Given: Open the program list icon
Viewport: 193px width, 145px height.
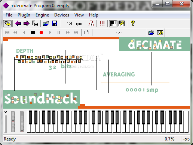Looking at the screenshot, I should 35,24.
